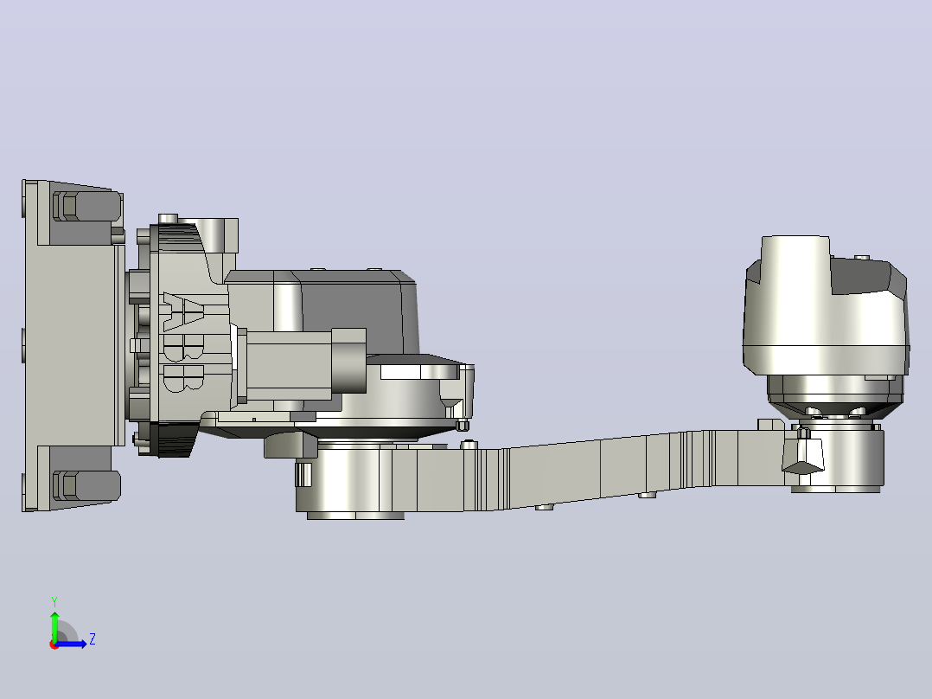Screen dimensions: 932x699
Task: Select the lower hex bolt on mounting plate
Action: point(86,485)
